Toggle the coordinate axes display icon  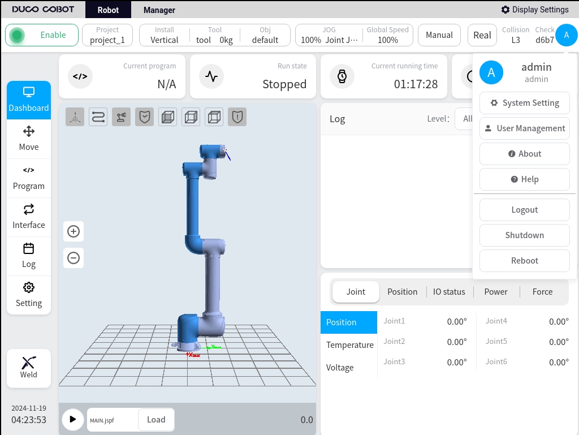click(75, 117)
